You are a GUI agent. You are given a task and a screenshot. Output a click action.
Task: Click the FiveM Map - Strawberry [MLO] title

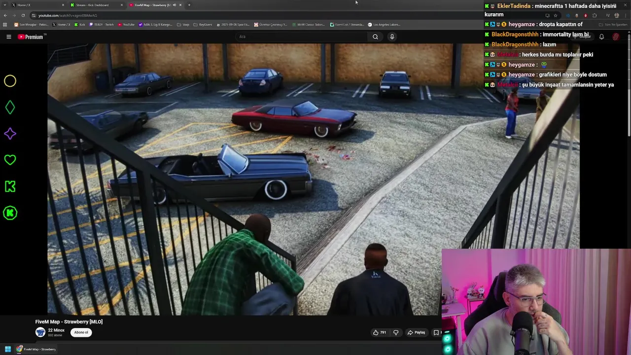pyautogui.click(x=69, y=321)
